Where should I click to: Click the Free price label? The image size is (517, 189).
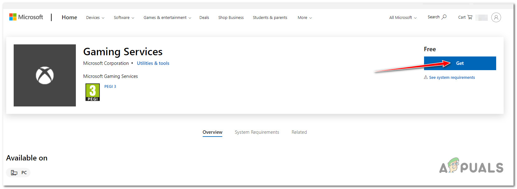click(430, 49)
